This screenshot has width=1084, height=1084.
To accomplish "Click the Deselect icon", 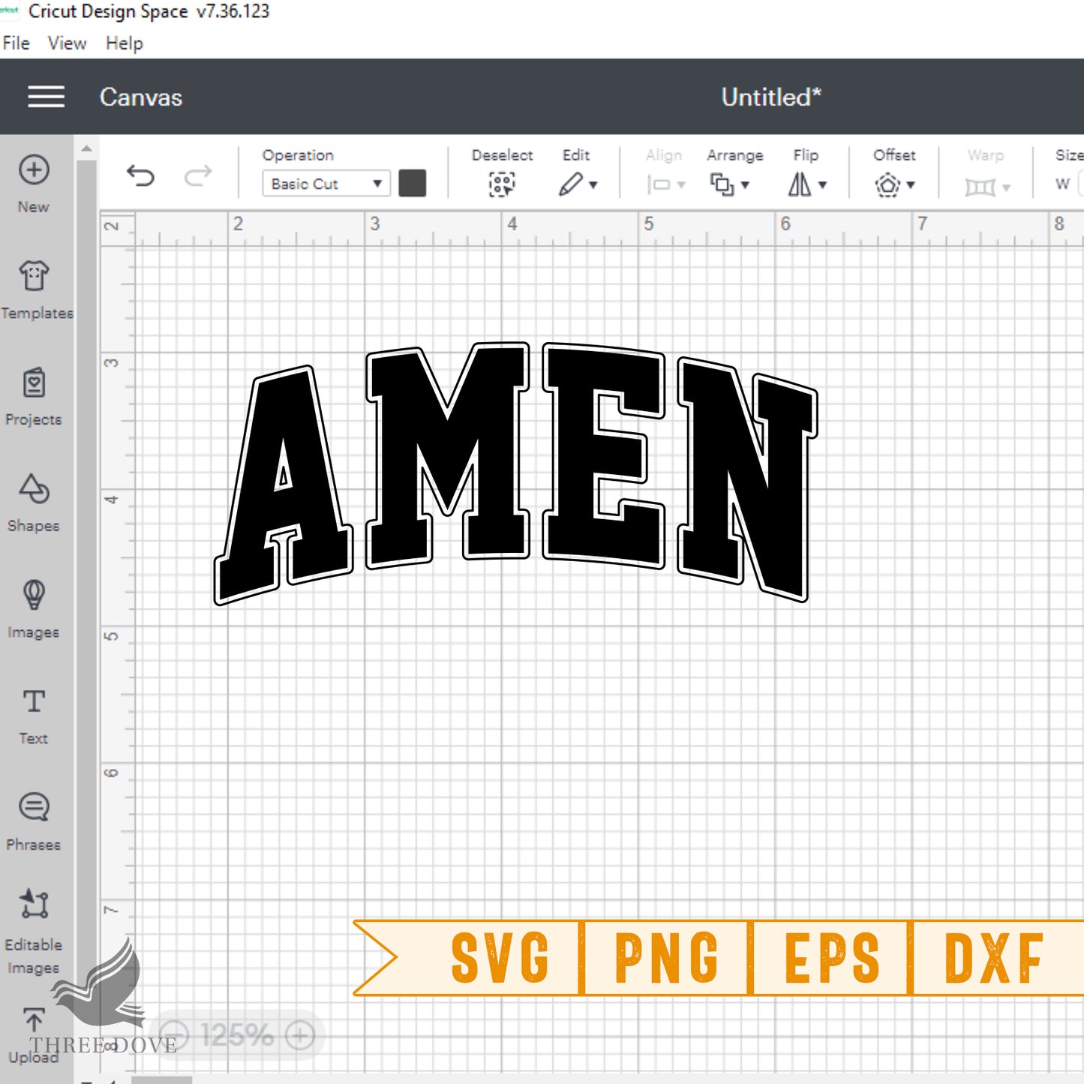I will [502, 184].
